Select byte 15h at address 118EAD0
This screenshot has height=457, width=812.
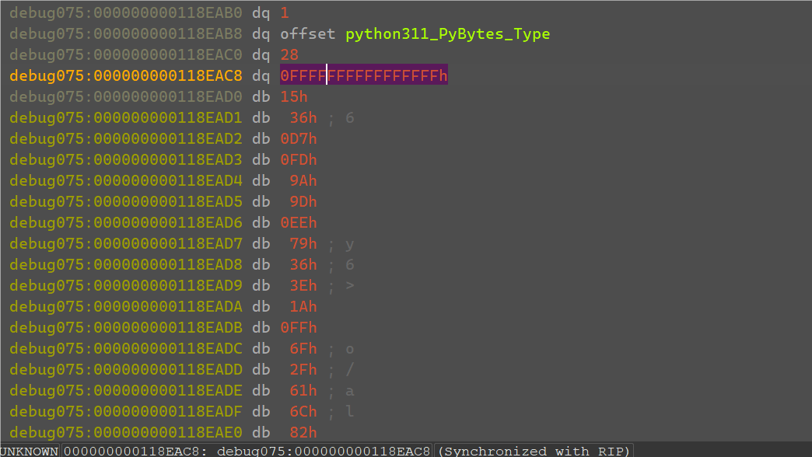pyautogui.click(x=294, y=97)
